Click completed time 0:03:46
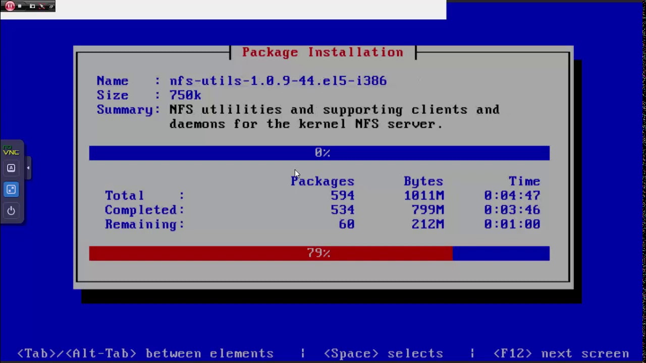The width and height of the screenshot is (646, 363). tap(512, 210)
